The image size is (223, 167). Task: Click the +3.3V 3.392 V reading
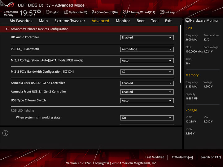click(x=190, y=134)
